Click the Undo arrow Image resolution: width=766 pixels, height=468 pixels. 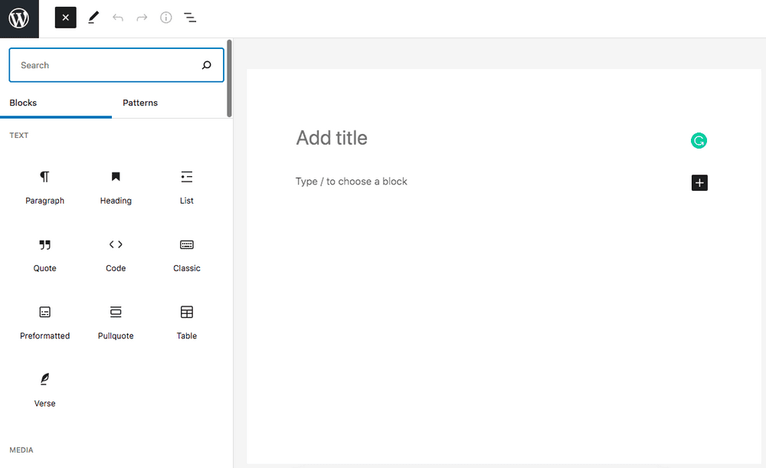click(x=118, y=18)
